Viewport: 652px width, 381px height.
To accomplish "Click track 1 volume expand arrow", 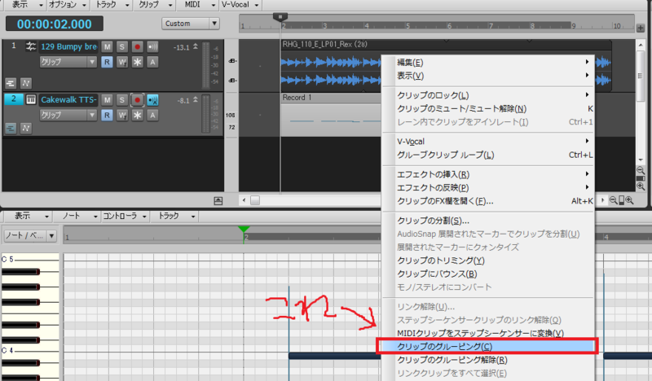I will (196, 46).
